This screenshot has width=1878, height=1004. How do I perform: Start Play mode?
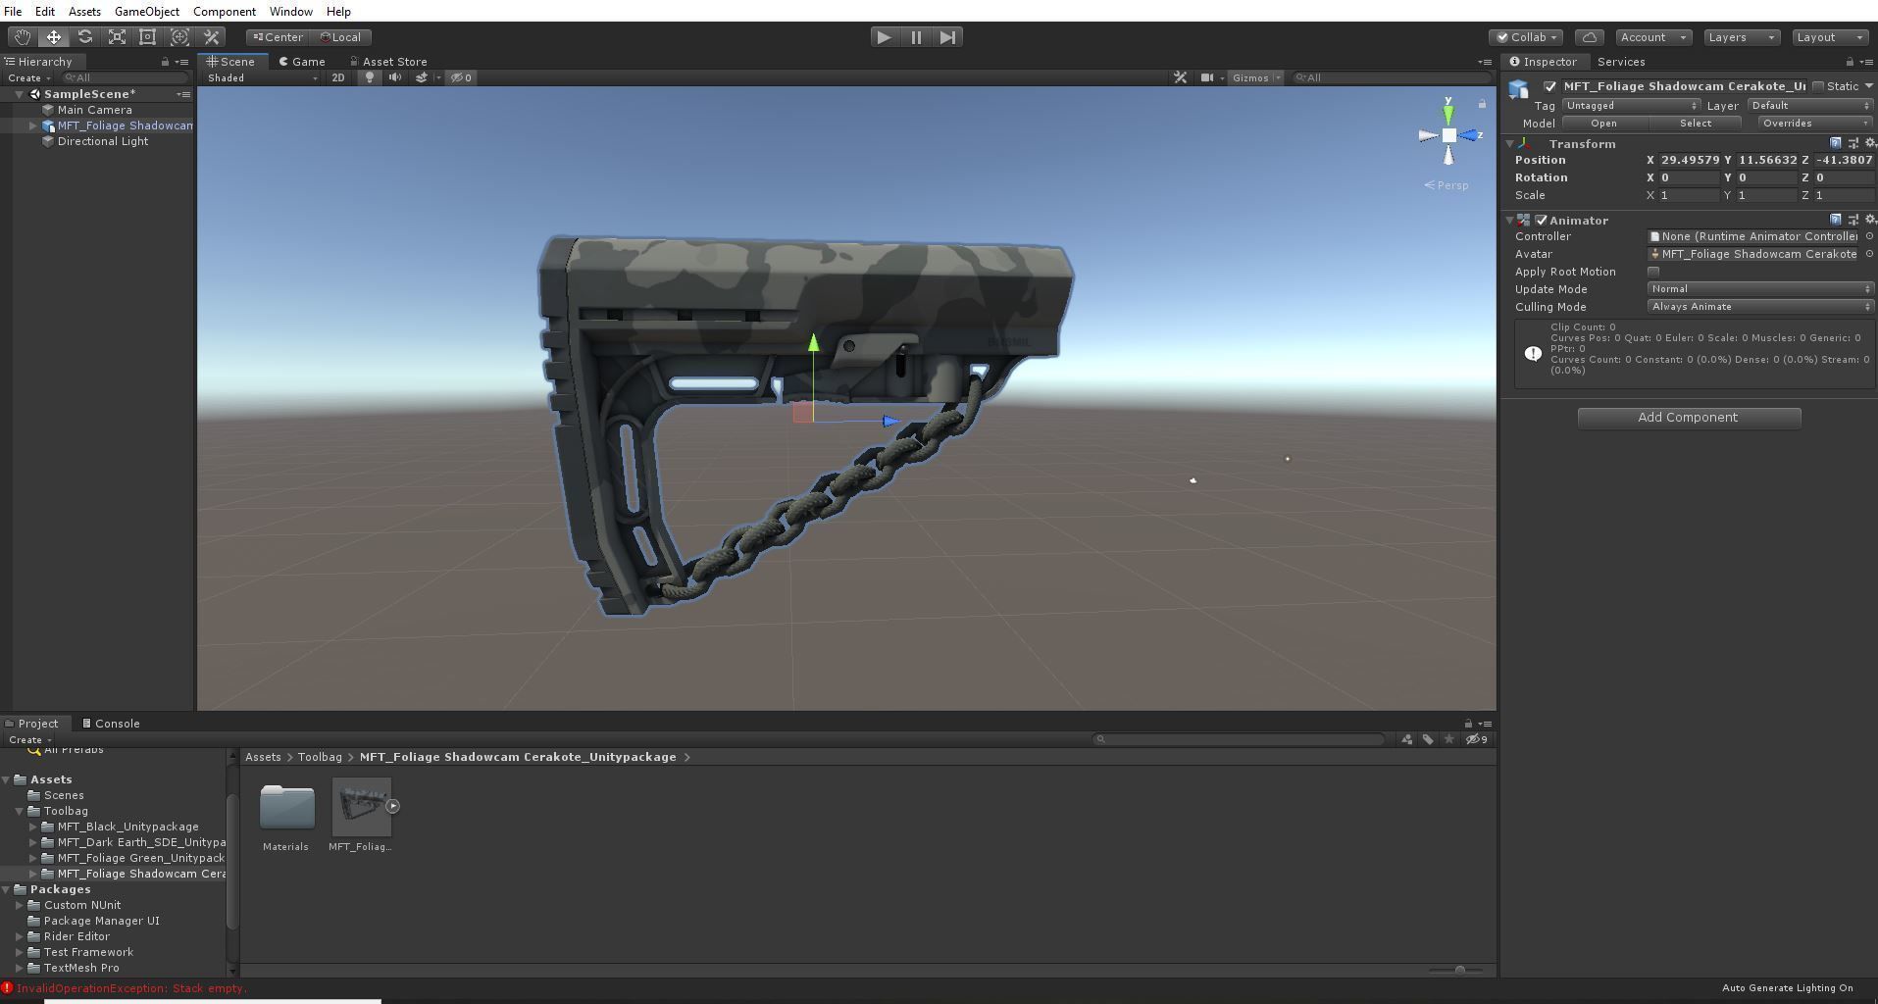coord(884,37)
